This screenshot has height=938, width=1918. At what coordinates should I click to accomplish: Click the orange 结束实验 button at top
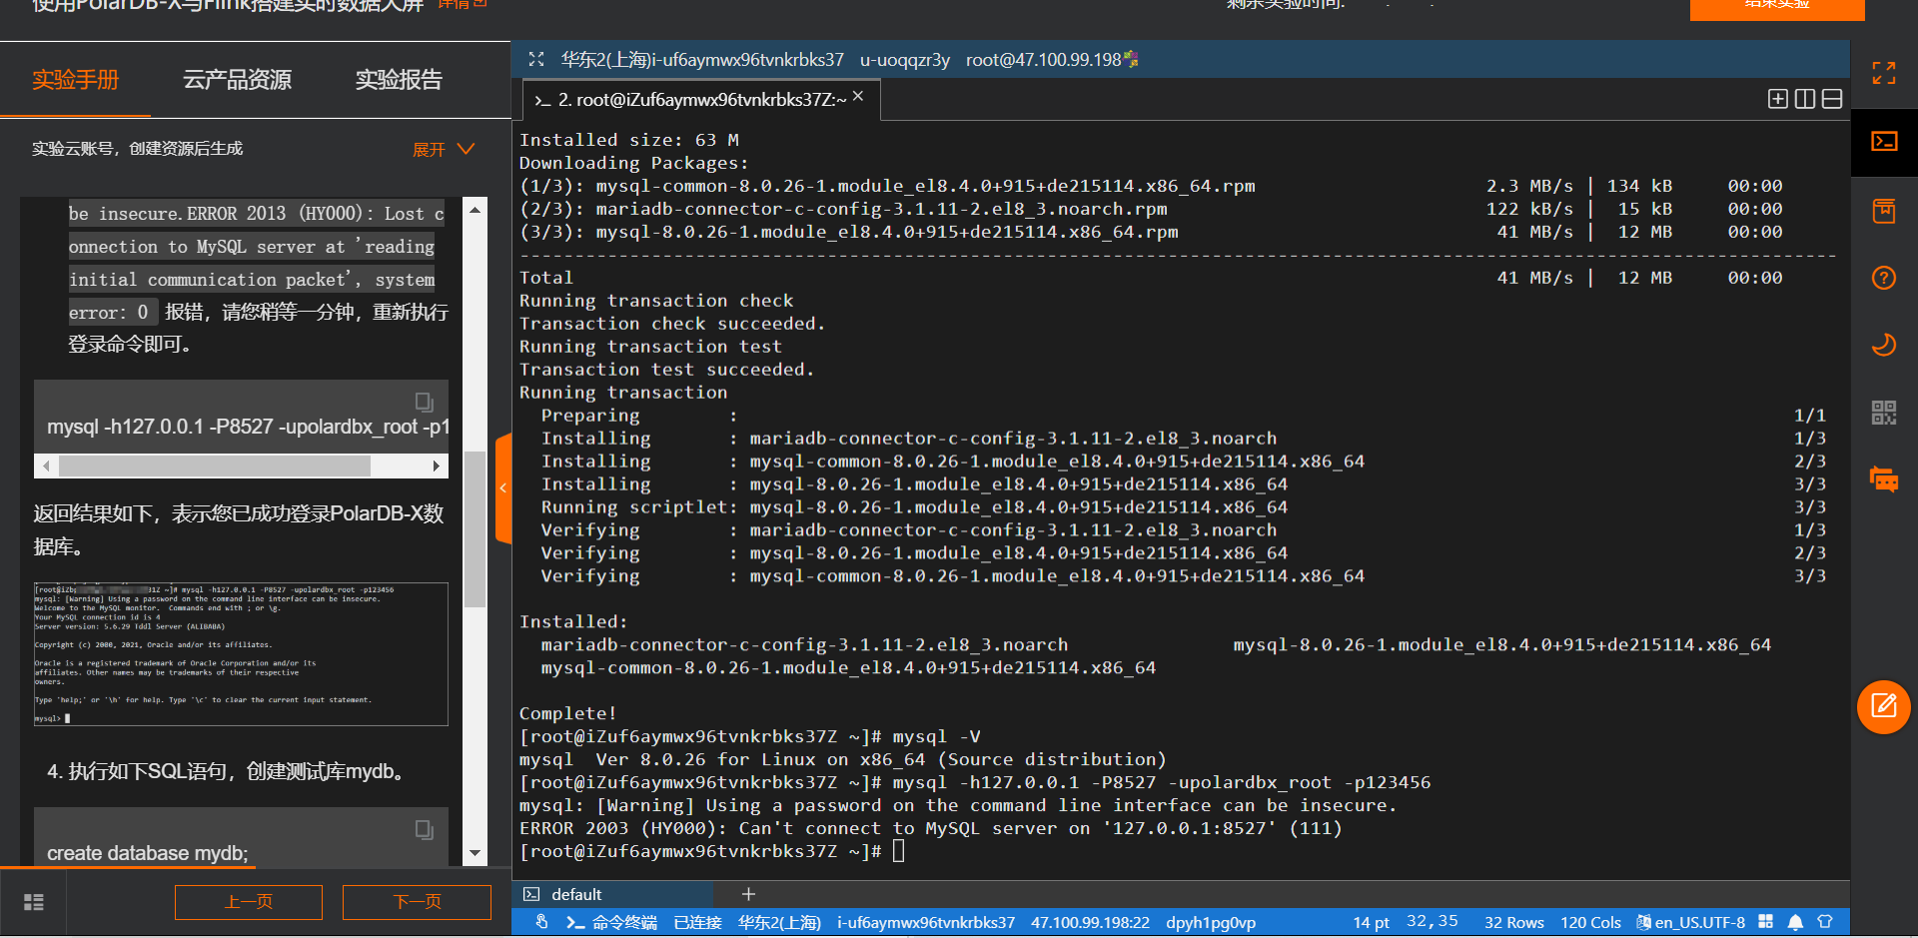point(1777,9)
